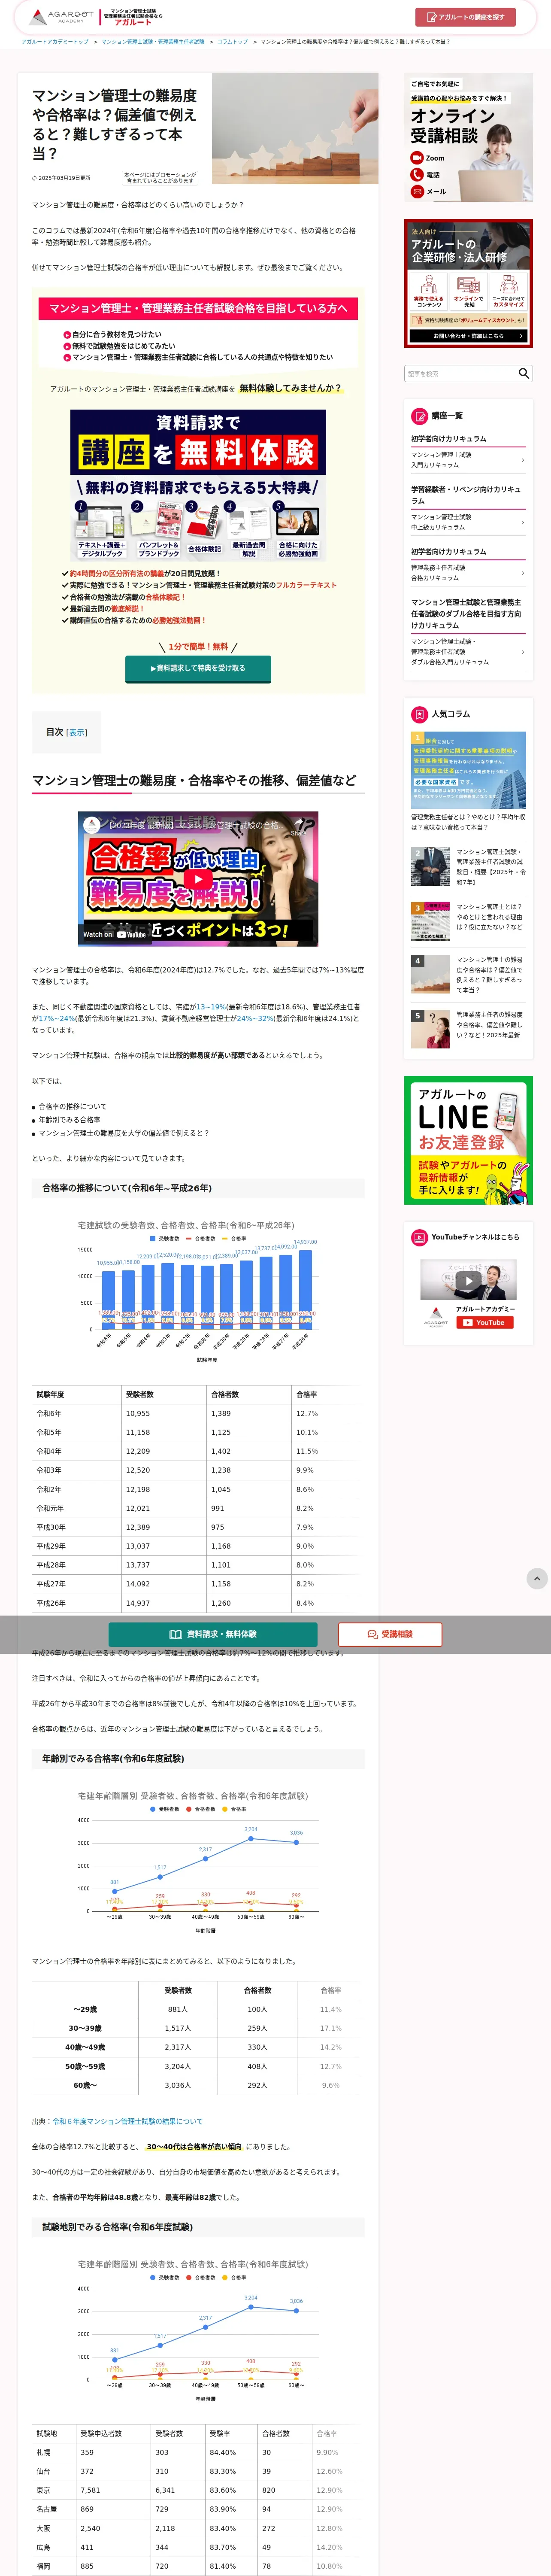Click 資料請求・無料体験 sticky button

coord(213,1634)
